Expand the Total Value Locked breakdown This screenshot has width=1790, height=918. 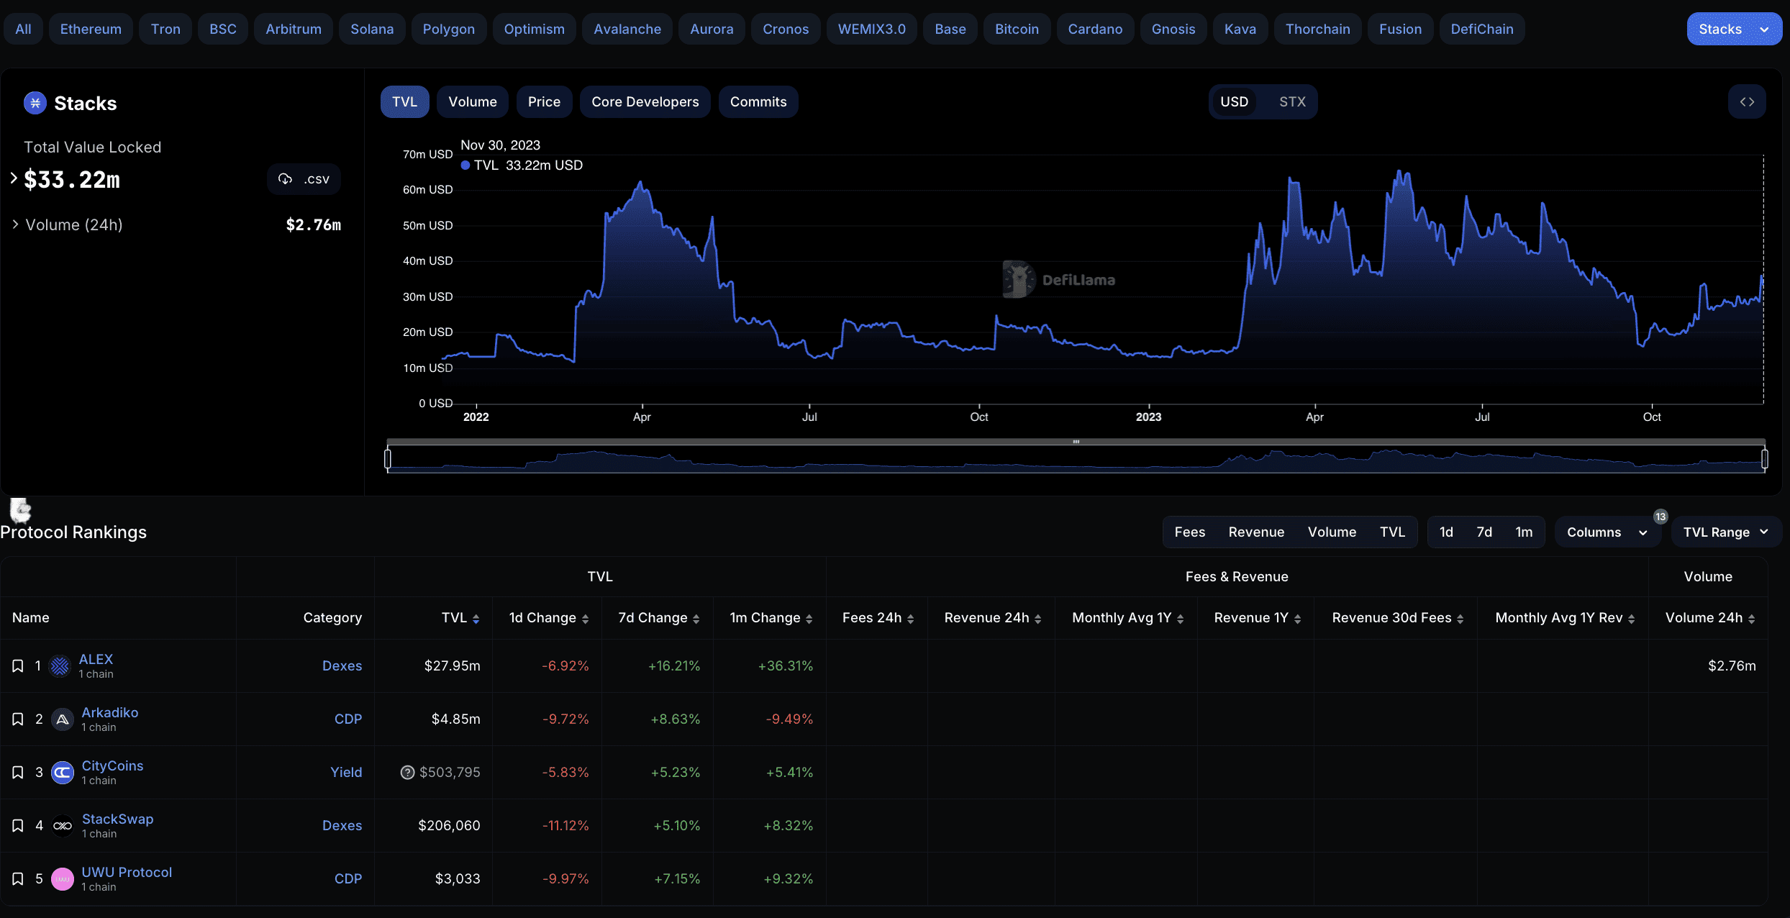(14, 178)
